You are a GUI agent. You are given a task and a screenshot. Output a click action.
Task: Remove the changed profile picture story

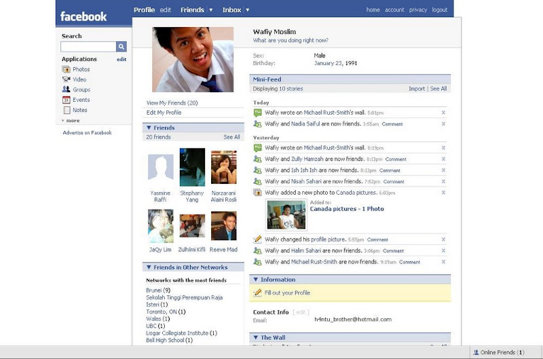click(x=443, y=239)
